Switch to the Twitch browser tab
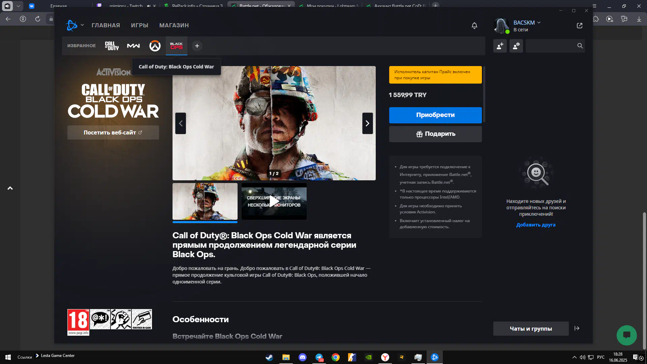This screenshot has height=364, width=647. [x=126, y=6]
